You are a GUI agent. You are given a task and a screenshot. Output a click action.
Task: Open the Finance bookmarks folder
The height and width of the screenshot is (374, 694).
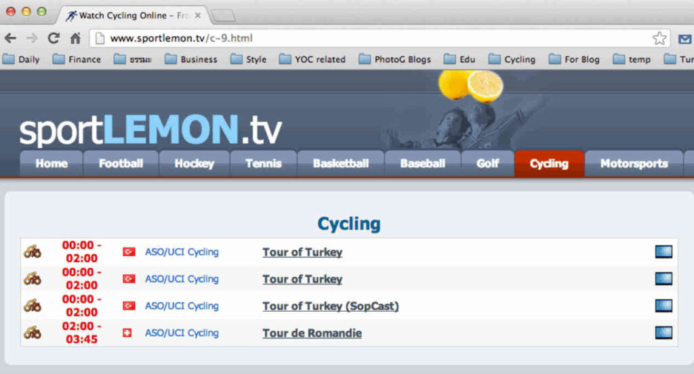(77, 59)
